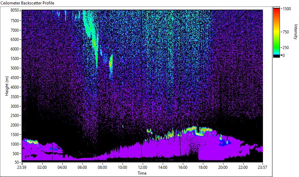The image size is (299, 177).
Task: Click the 23:57 end time label
Action: pos(262,167)
